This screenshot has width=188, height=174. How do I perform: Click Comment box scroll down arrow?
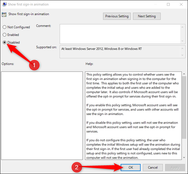[x=183, y=41]
